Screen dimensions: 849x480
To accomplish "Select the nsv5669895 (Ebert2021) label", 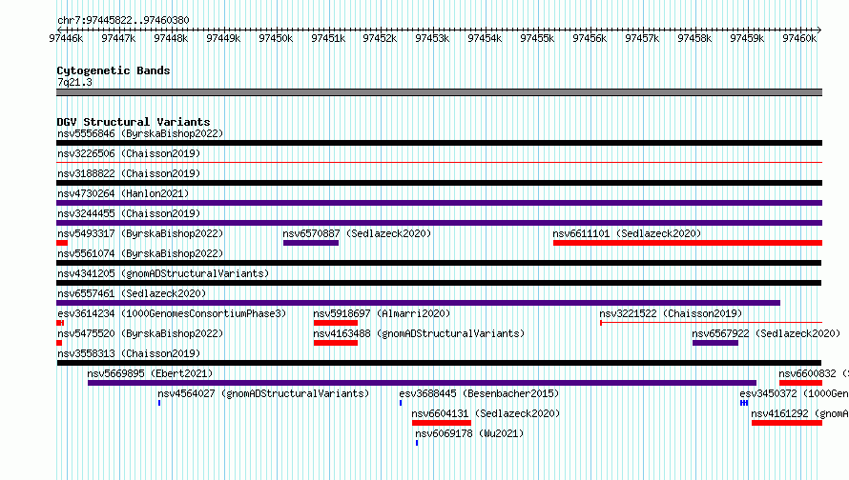I will [x=150, y=373].
